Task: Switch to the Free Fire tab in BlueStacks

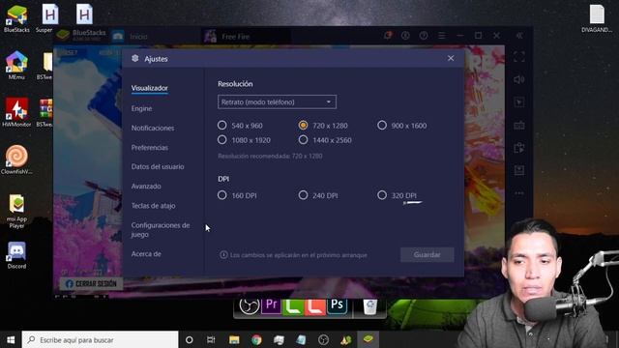Action: click(246, 37)
